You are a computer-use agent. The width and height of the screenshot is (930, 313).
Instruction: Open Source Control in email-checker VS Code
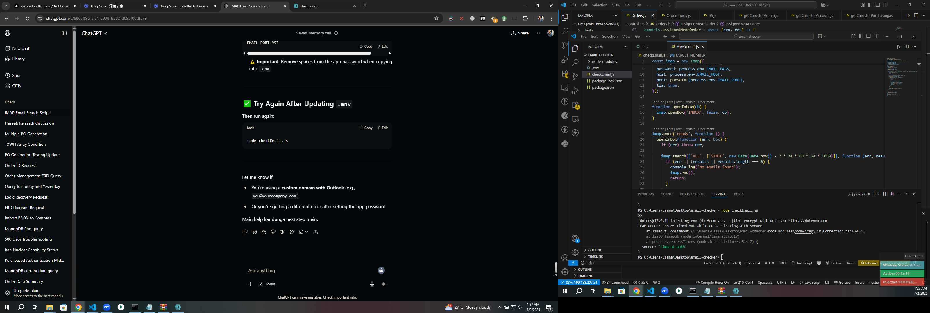[575, 76]
